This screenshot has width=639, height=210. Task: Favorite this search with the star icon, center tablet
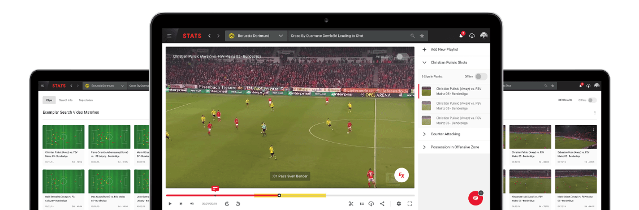tap(422, 36)
